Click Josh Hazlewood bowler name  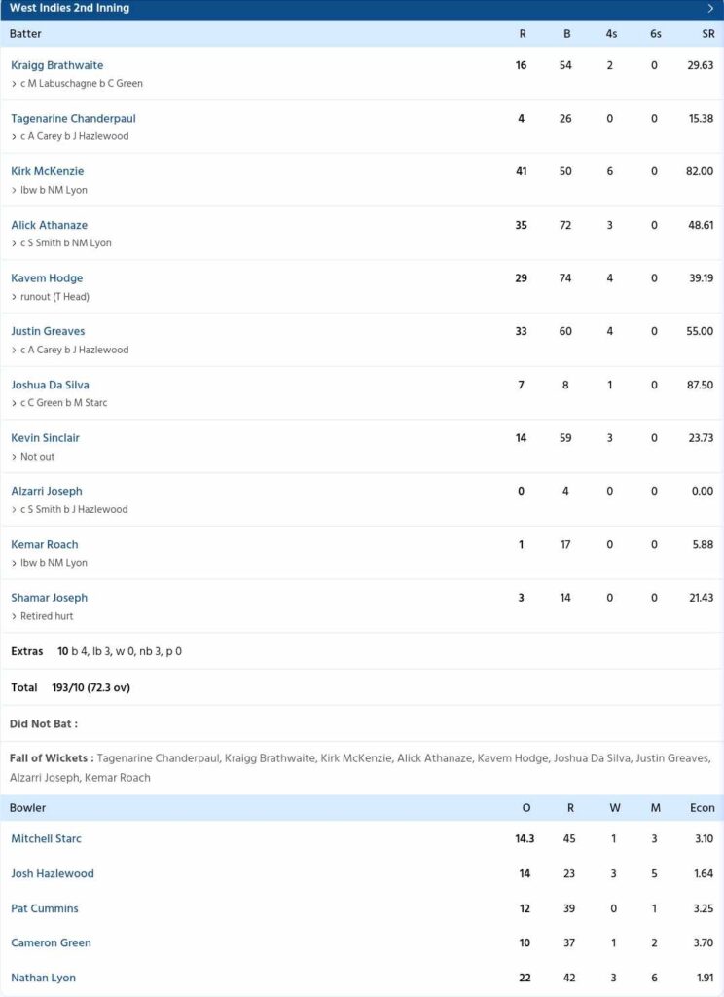click(x=53, y=873)
